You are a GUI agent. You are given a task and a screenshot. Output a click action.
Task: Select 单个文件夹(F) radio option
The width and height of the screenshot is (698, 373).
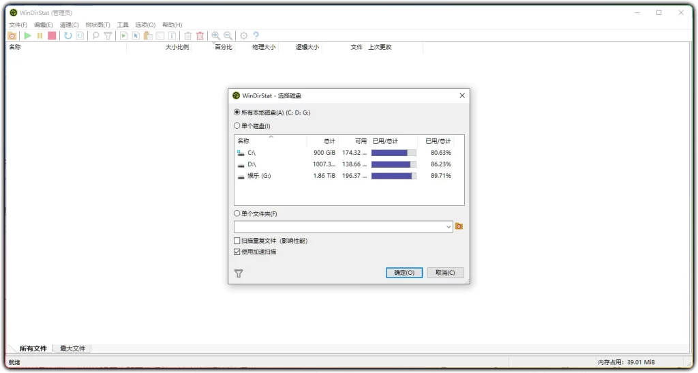click(x=237, y=213)
